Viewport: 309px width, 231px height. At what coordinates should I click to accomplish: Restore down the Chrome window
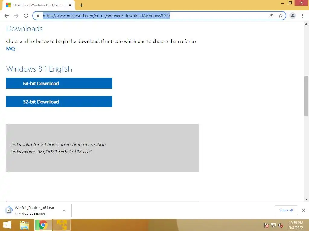[290, 3]
